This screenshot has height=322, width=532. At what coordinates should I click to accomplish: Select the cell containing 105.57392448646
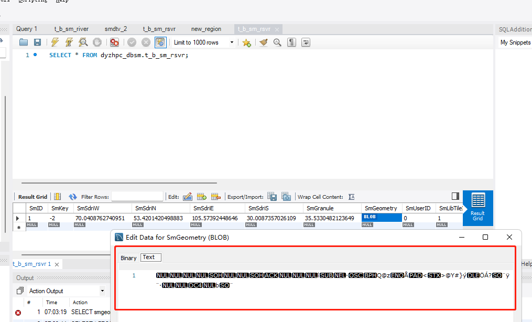coord(218,218)
